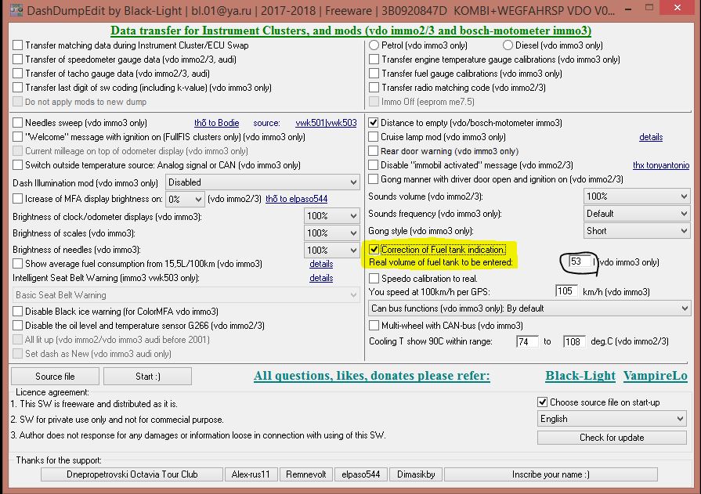Open the Black-Light author link
701x494 pixels.
click(580, 376)
